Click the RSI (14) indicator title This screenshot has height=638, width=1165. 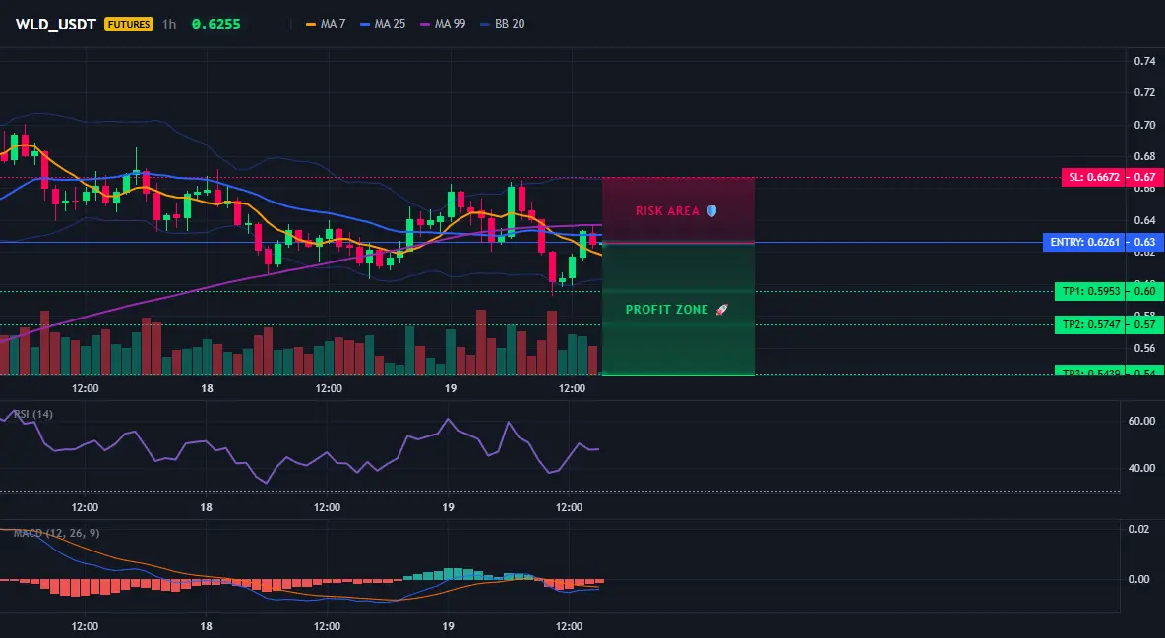pyautogui.click(x=33, y=414)
